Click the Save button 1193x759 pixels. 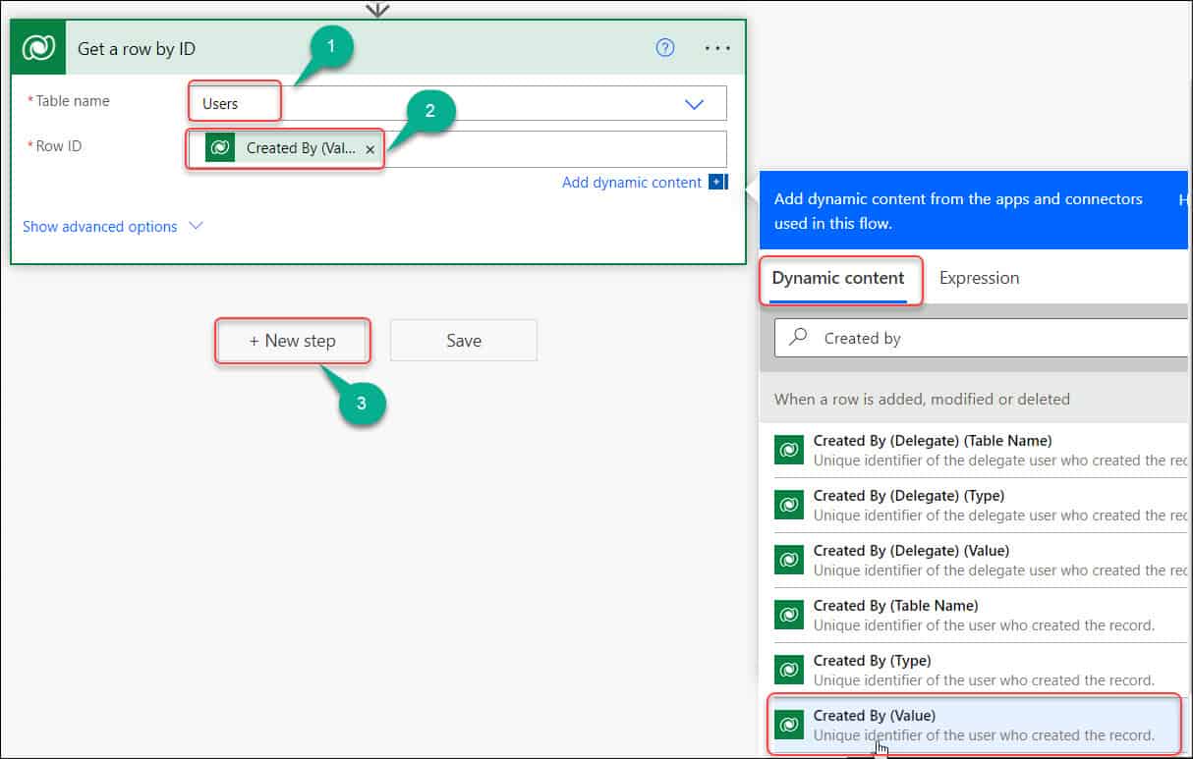point(464,341)
